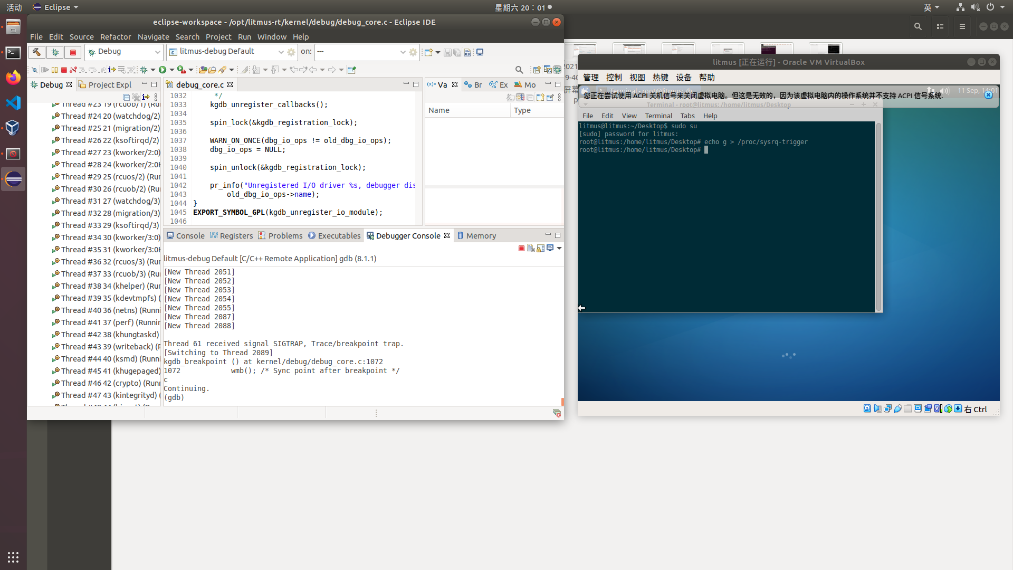The width and height of the screenshot is (1013, 570).
Task: Open VirtualBox 设备 menu
Action: [684, 78]
